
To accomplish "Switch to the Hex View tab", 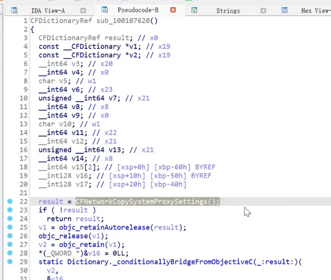I will point(316,10).
